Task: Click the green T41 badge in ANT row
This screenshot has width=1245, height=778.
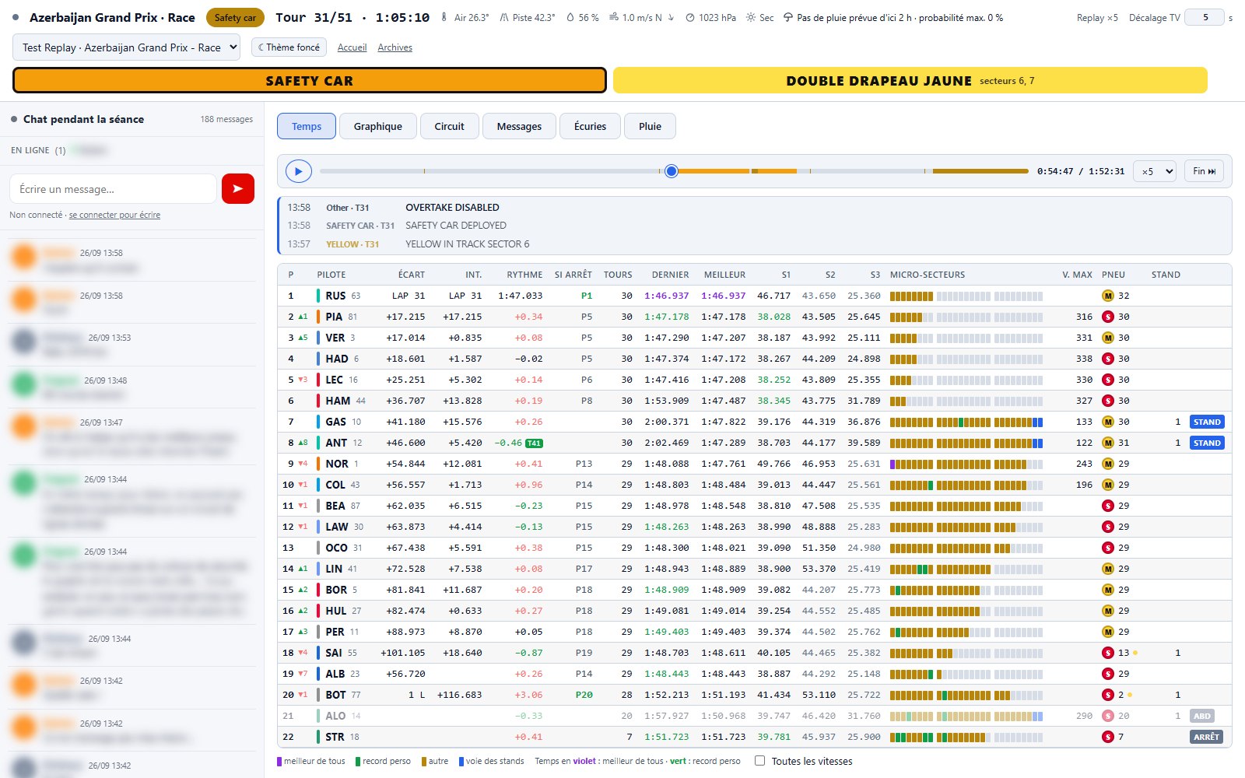Action: 535,443
